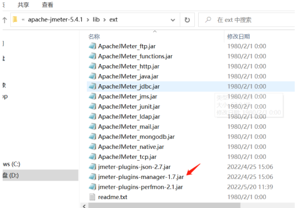The image size is (305, 208).
Task: Click the ApacheJMeter_functions.jar file icon
Action: tap(92, 56)
